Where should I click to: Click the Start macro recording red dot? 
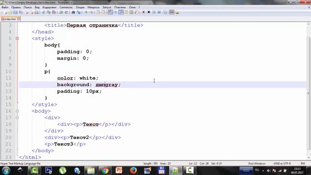[x=143, y=12]
